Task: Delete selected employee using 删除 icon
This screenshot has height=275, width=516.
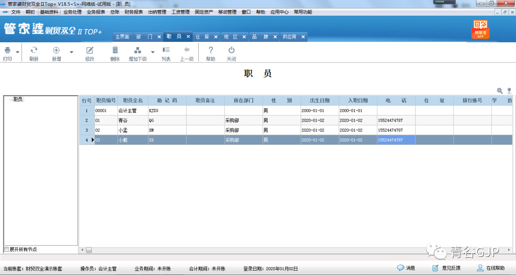Action: 115,50
